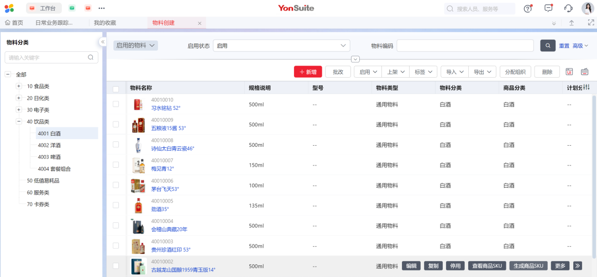Switch to the 首页 tab

point(14,23)
